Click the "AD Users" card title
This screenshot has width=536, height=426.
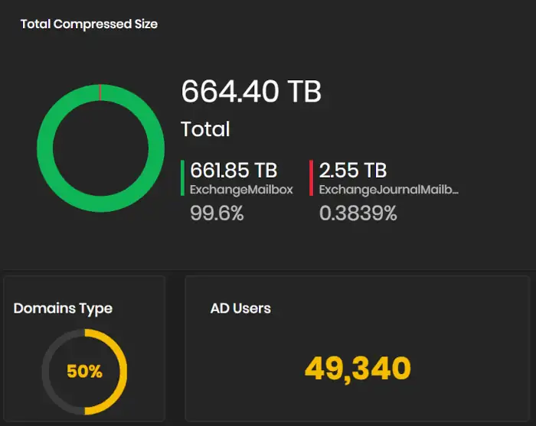tap(240, 308)
